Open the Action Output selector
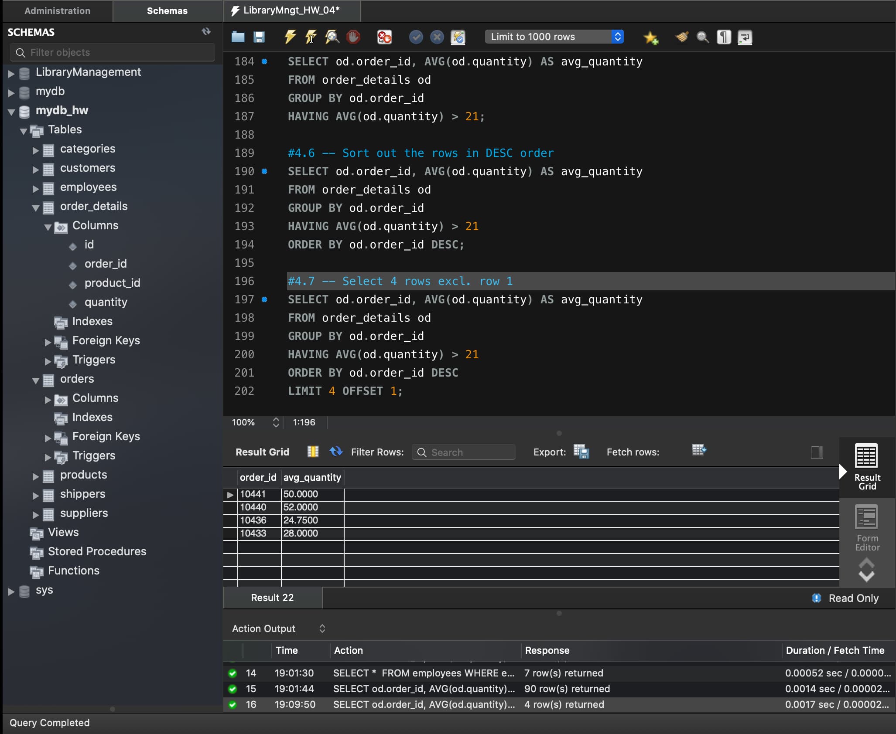Screen dimensions: 896x734 pos(279,629)
